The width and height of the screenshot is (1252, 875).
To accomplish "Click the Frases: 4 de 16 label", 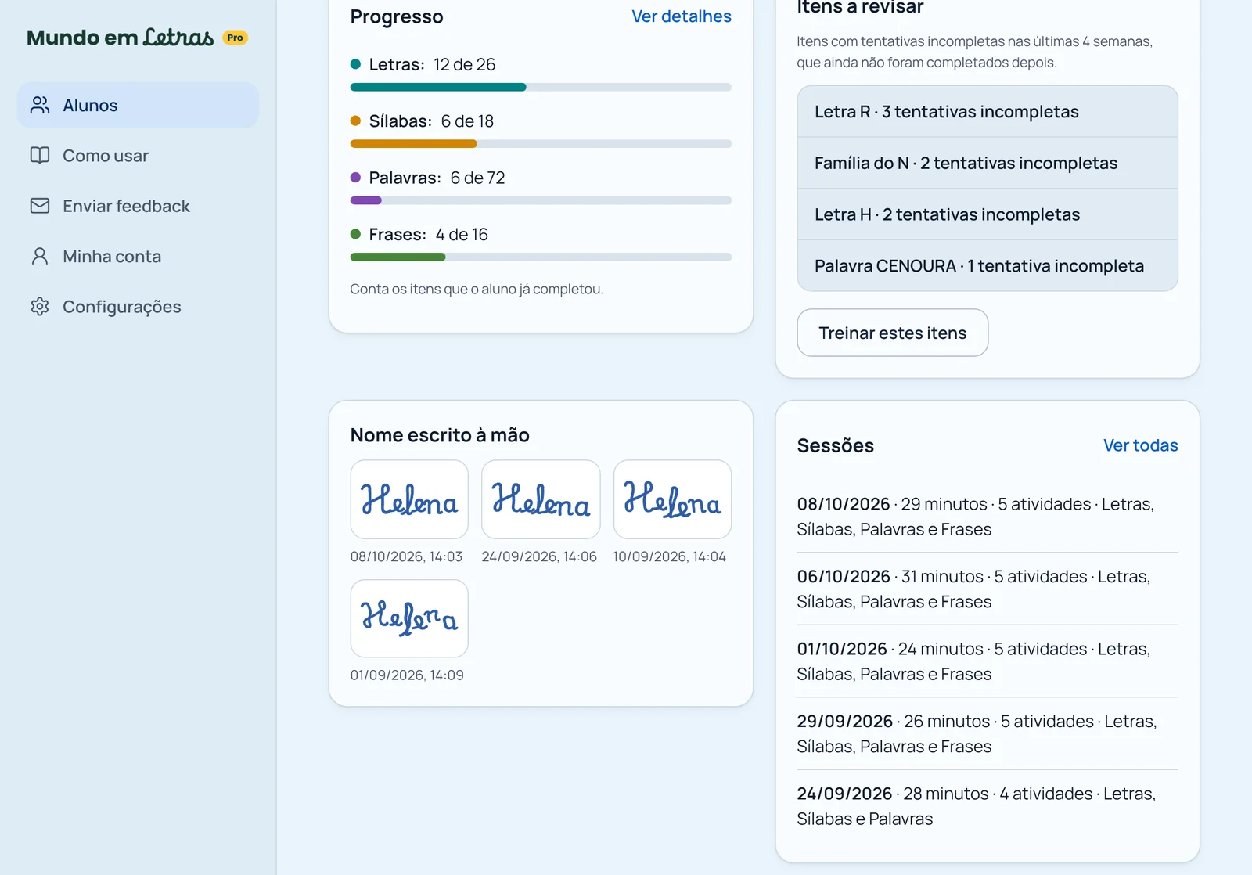I will [x=428, y=235].
